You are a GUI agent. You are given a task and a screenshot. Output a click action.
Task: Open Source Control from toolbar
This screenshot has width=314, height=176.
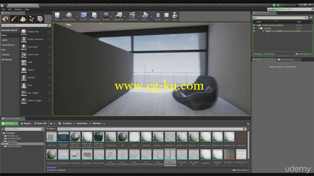pyautogui.click(x=69, y=16)
